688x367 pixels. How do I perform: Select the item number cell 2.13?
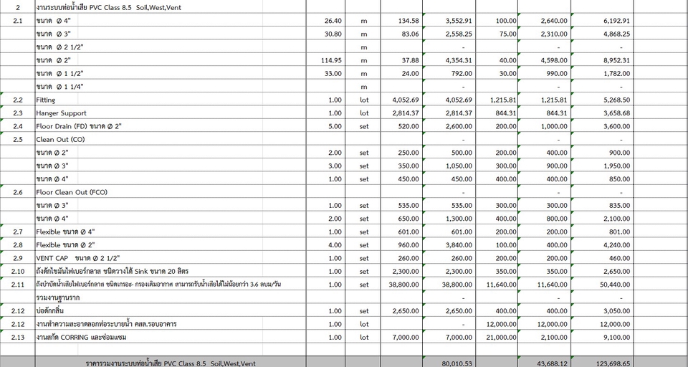(x=18, y=337)
